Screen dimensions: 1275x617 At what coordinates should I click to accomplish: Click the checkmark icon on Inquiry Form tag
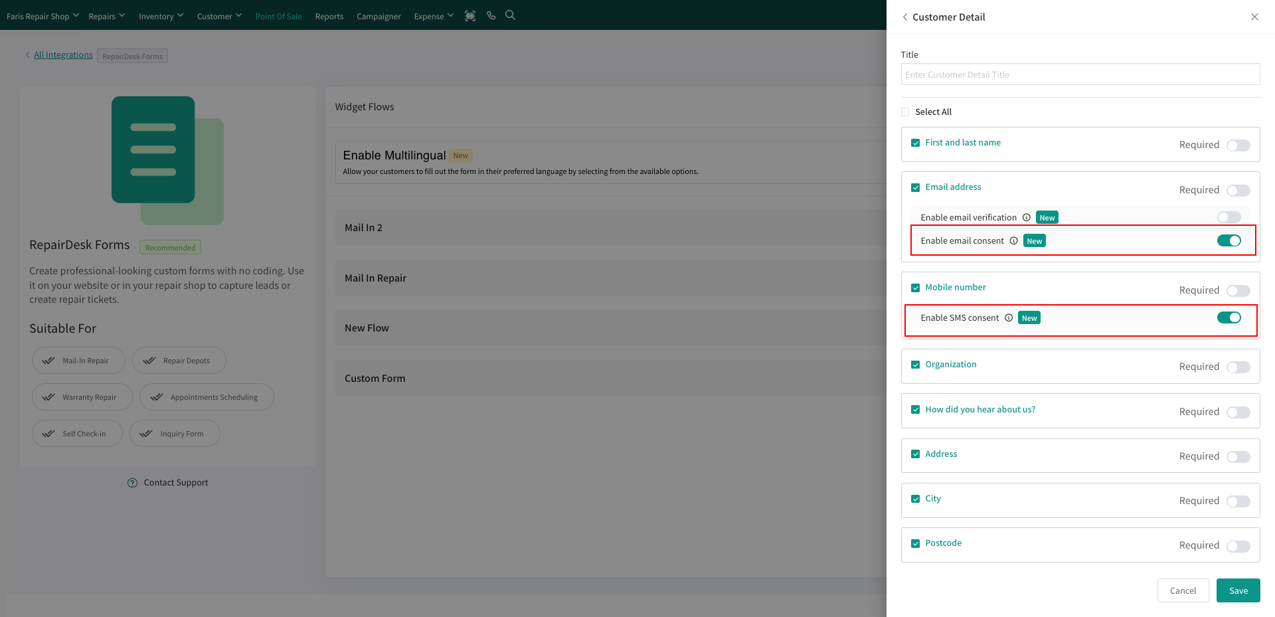pos(146,434)
